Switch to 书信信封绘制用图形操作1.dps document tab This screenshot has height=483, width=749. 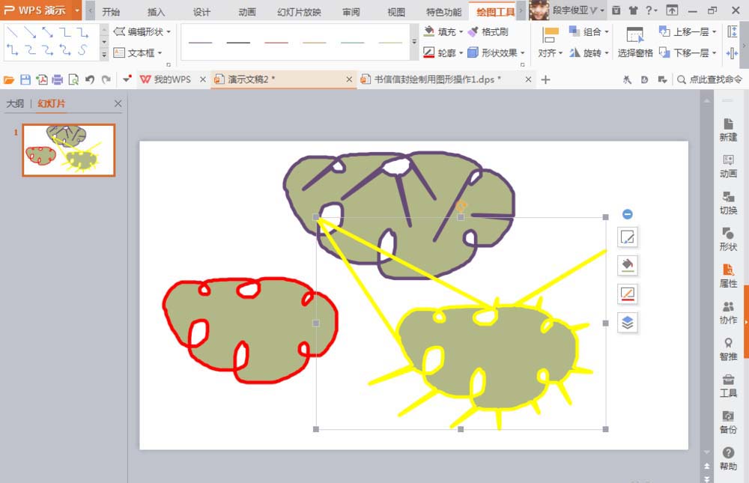coord(437,79)
